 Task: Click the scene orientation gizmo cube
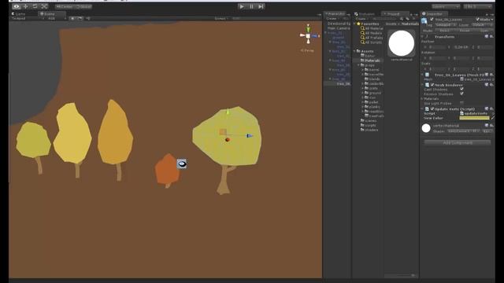pos(308,36)
